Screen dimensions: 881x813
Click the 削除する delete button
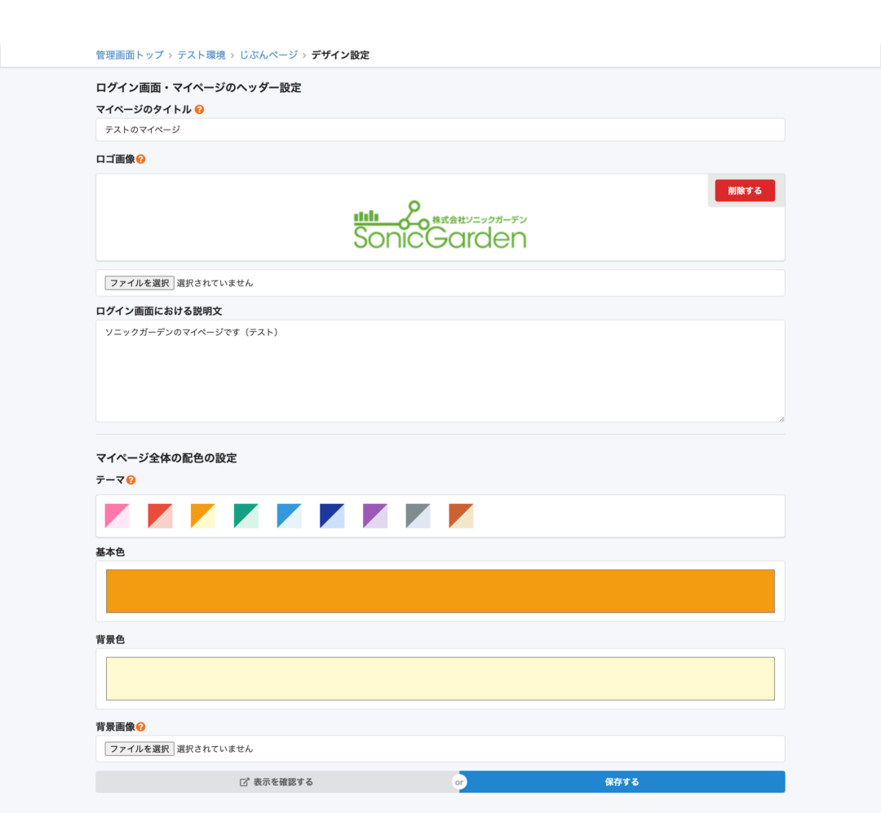[744, 189]
